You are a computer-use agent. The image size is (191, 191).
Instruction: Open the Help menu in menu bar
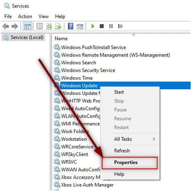point(60,16)
